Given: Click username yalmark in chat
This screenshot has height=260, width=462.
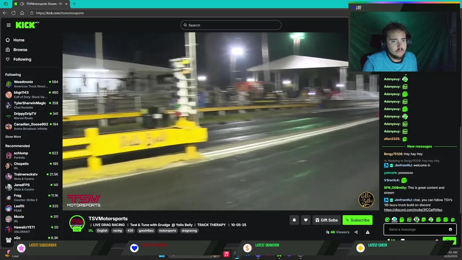Looking at the screenshot, I should point(390,173).
